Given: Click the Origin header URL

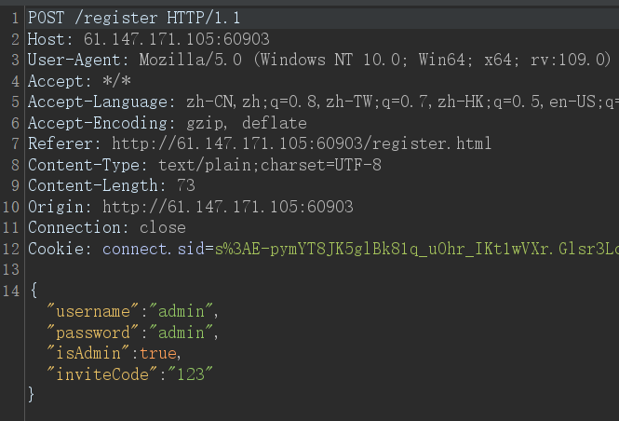Looking at the screenshot, I should 228,207.
